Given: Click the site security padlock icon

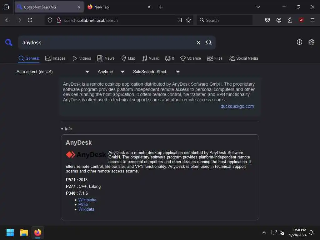Looking at the screenshot, I should (x=58, y=20).
